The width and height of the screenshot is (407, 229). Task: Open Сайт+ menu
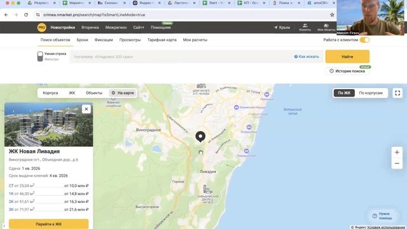pos(139,27)
